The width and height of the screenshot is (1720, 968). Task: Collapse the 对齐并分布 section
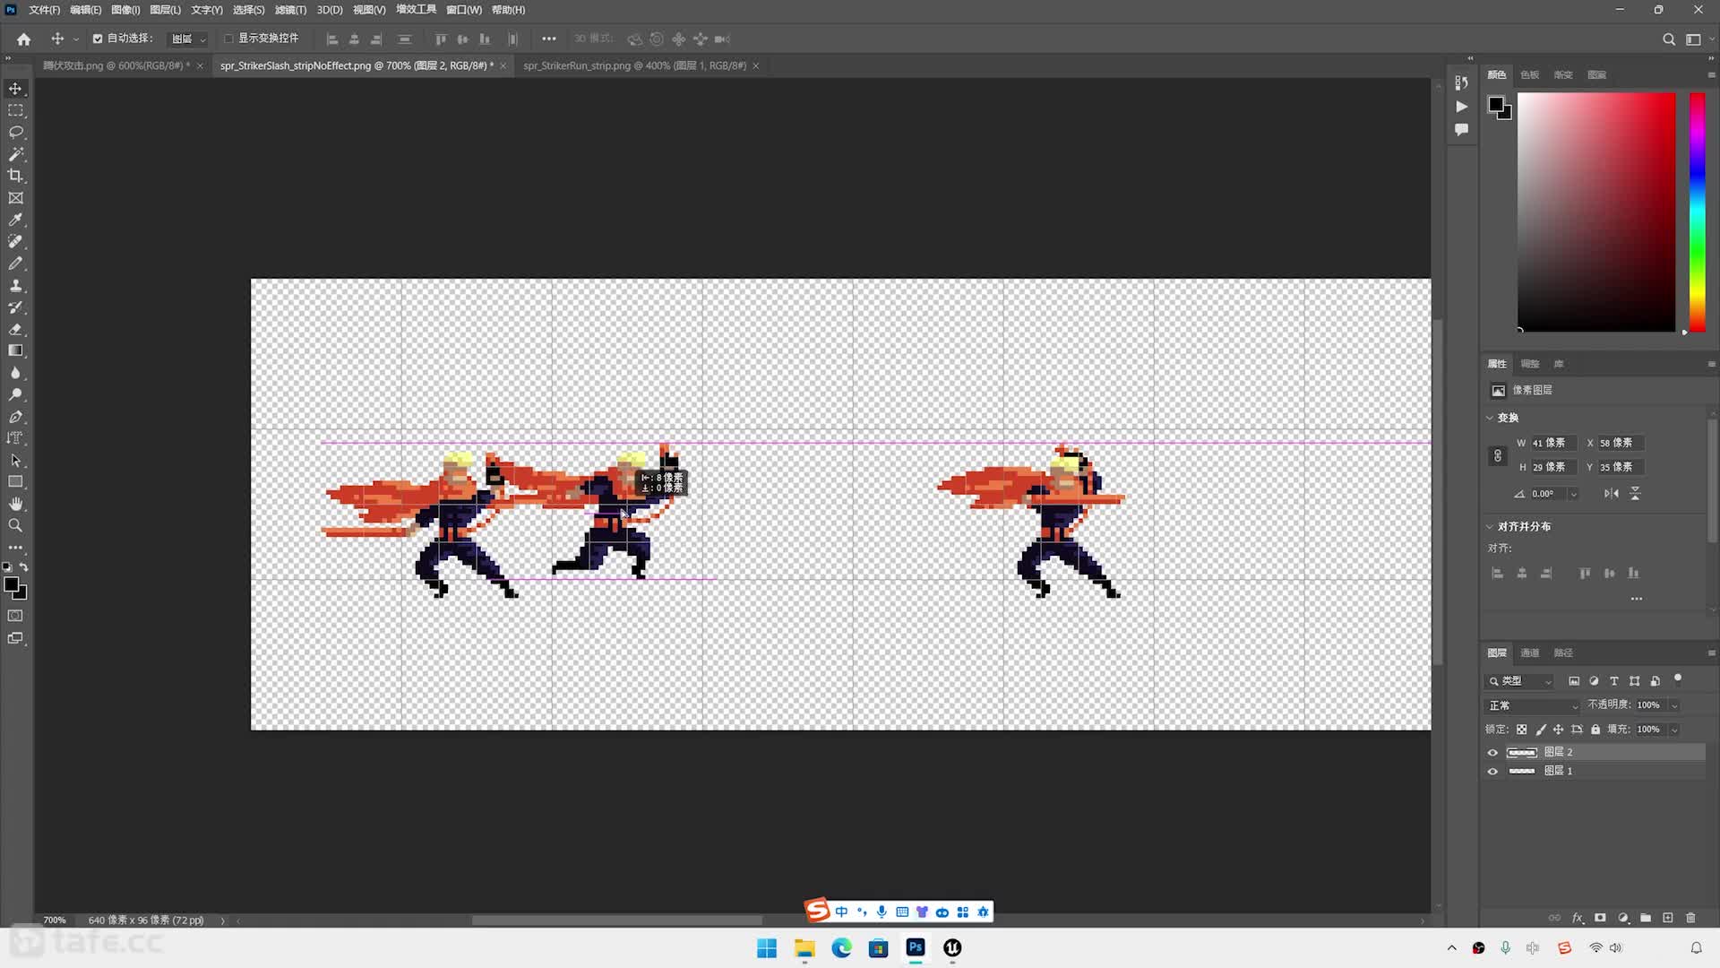click(1490, 526)
